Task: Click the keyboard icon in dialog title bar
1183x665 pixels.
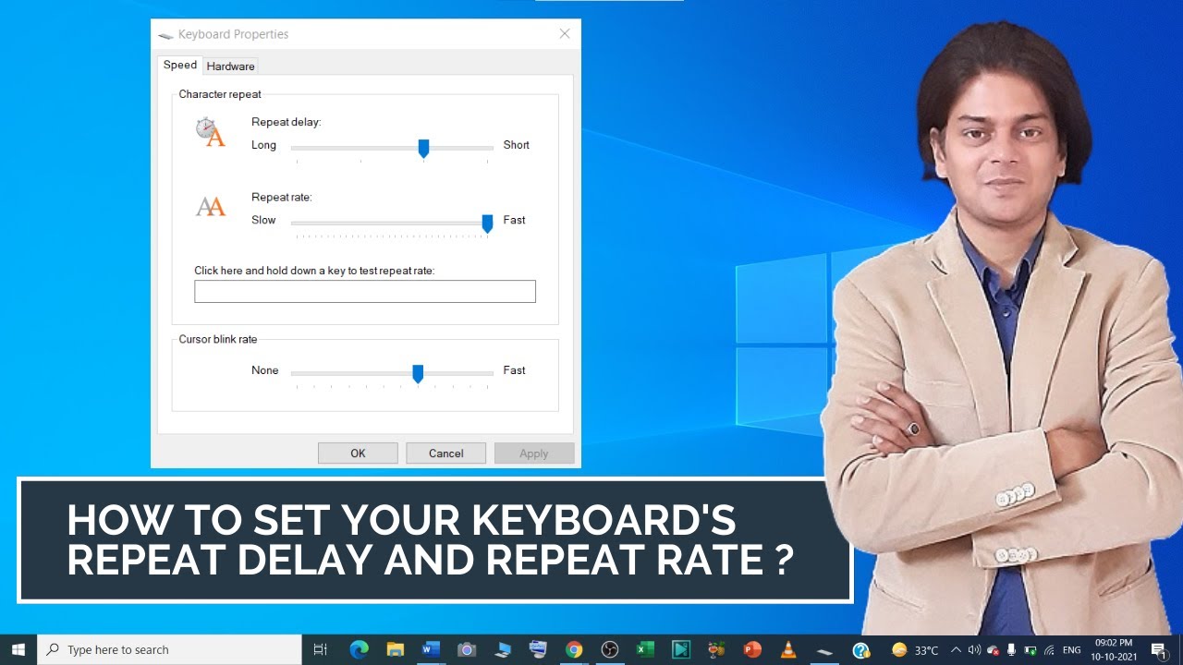Action: [x=165, y=35]
